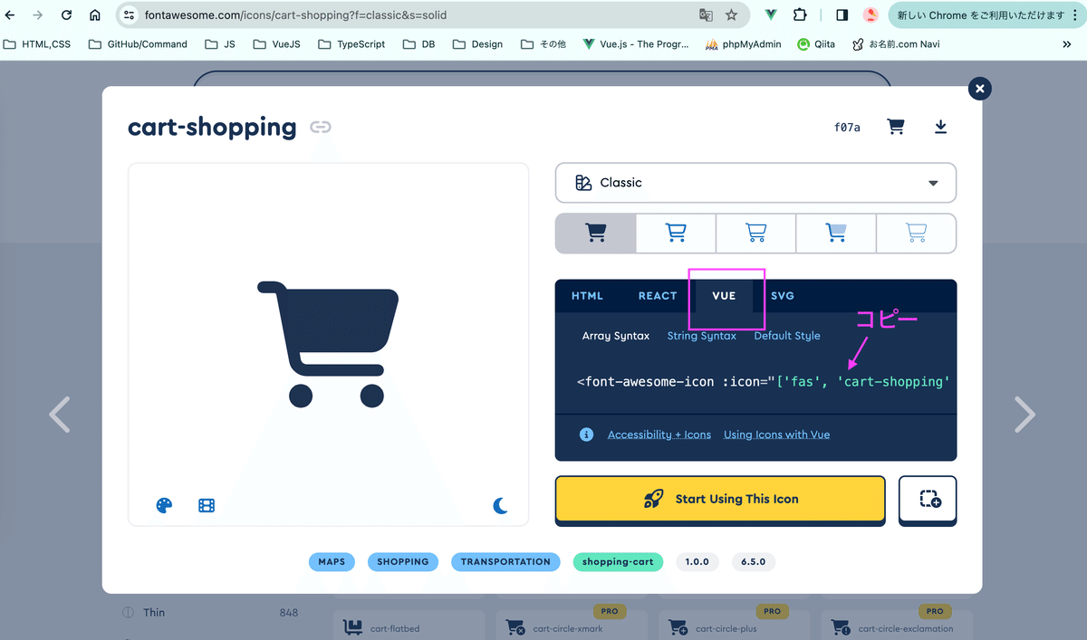This screenshot has width=1087, height=640.
Task: Open the Chrome profile avatar
Action: (x=871, y=15)
